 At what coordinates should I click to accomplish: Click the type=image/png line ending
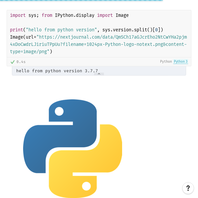point(31,51)
